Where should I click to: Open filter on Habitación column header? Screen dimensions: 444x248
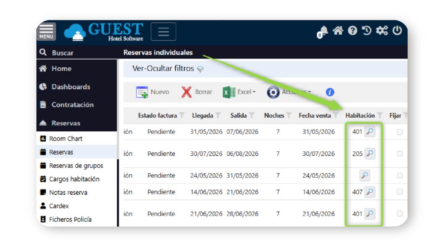tap(380, 116)
